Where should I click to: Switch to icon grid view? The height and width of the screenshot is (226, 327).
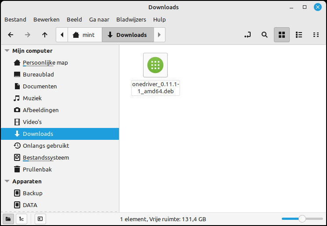281,35
